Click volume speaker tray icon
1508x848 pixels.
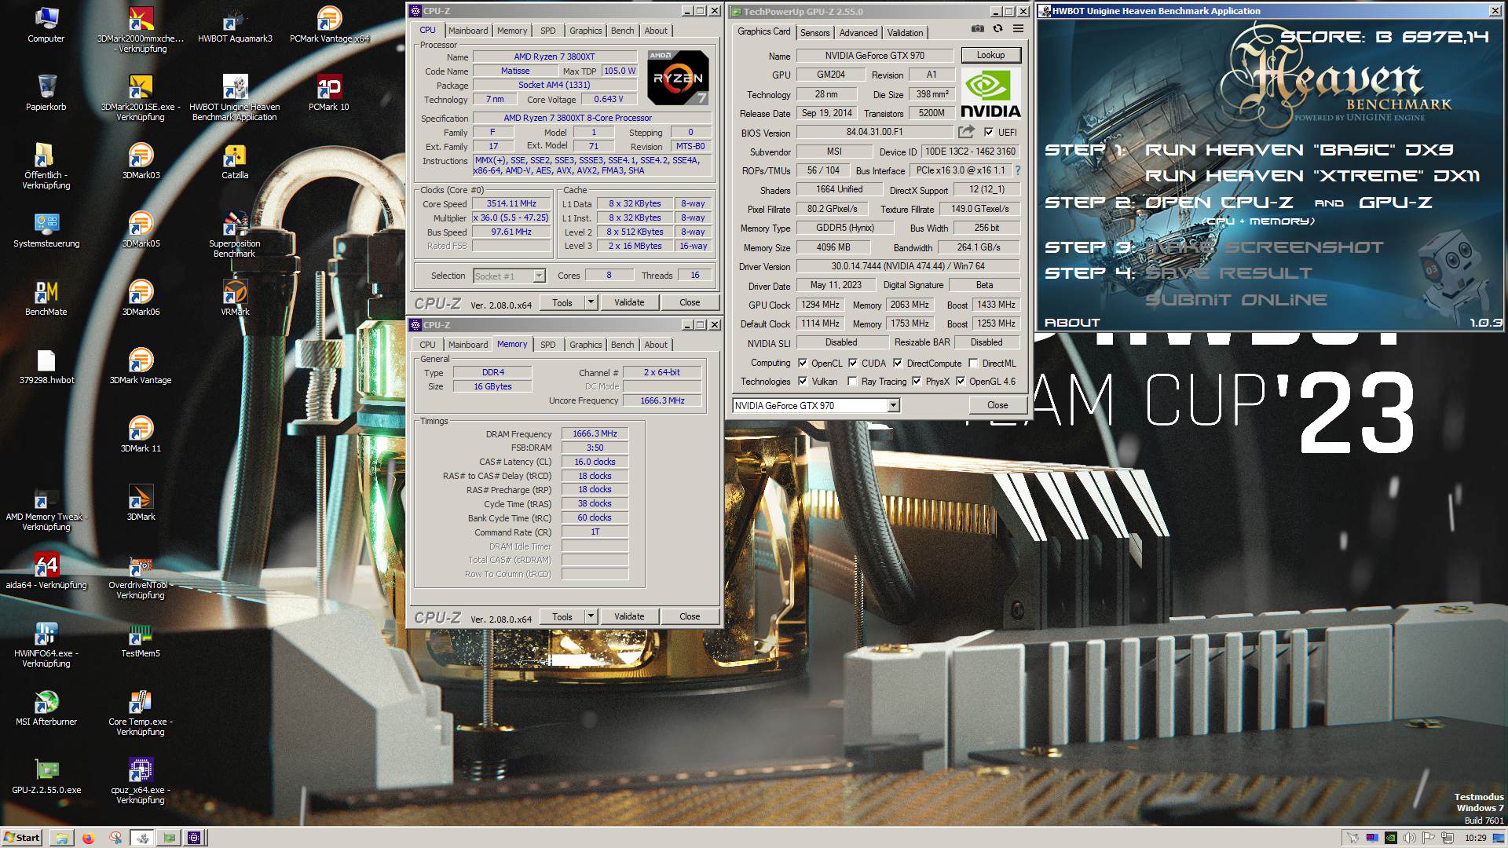(x=1409, y=838)
